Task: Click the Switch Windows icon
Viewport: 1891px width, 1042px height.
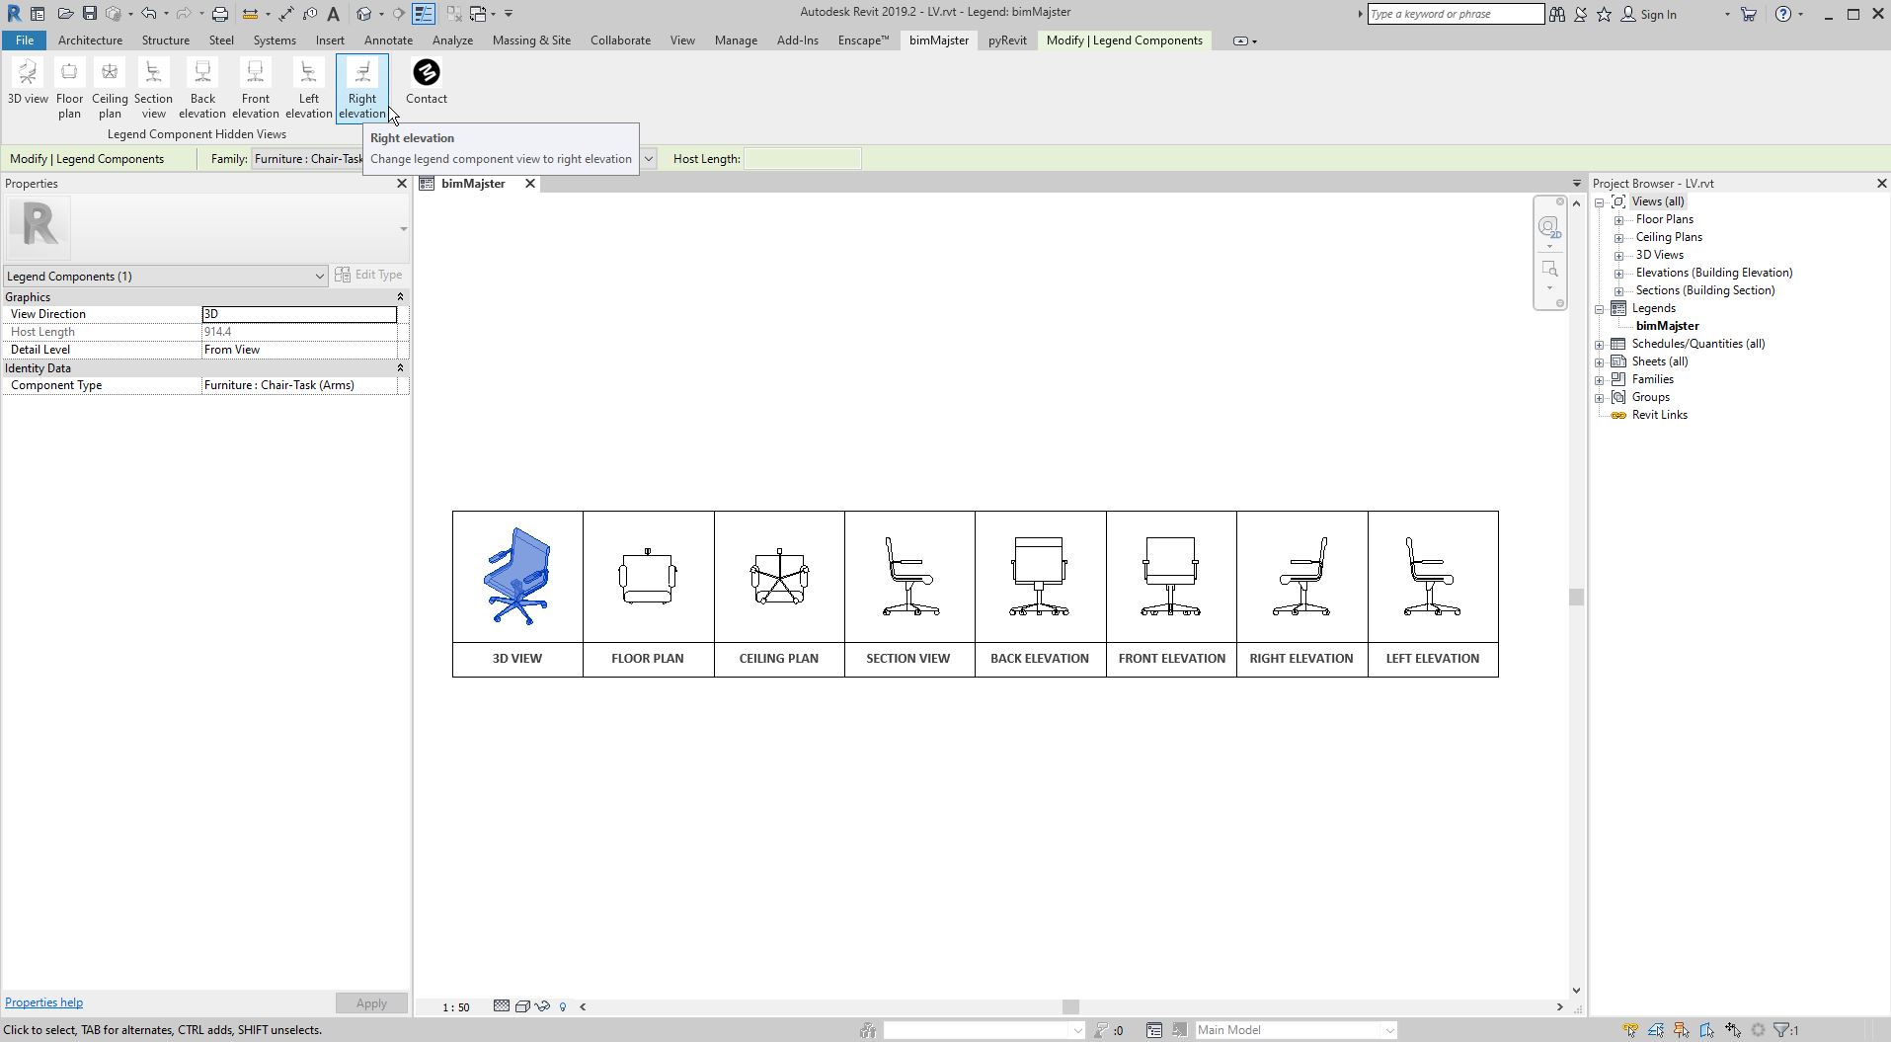Action: tap(479, 14)
